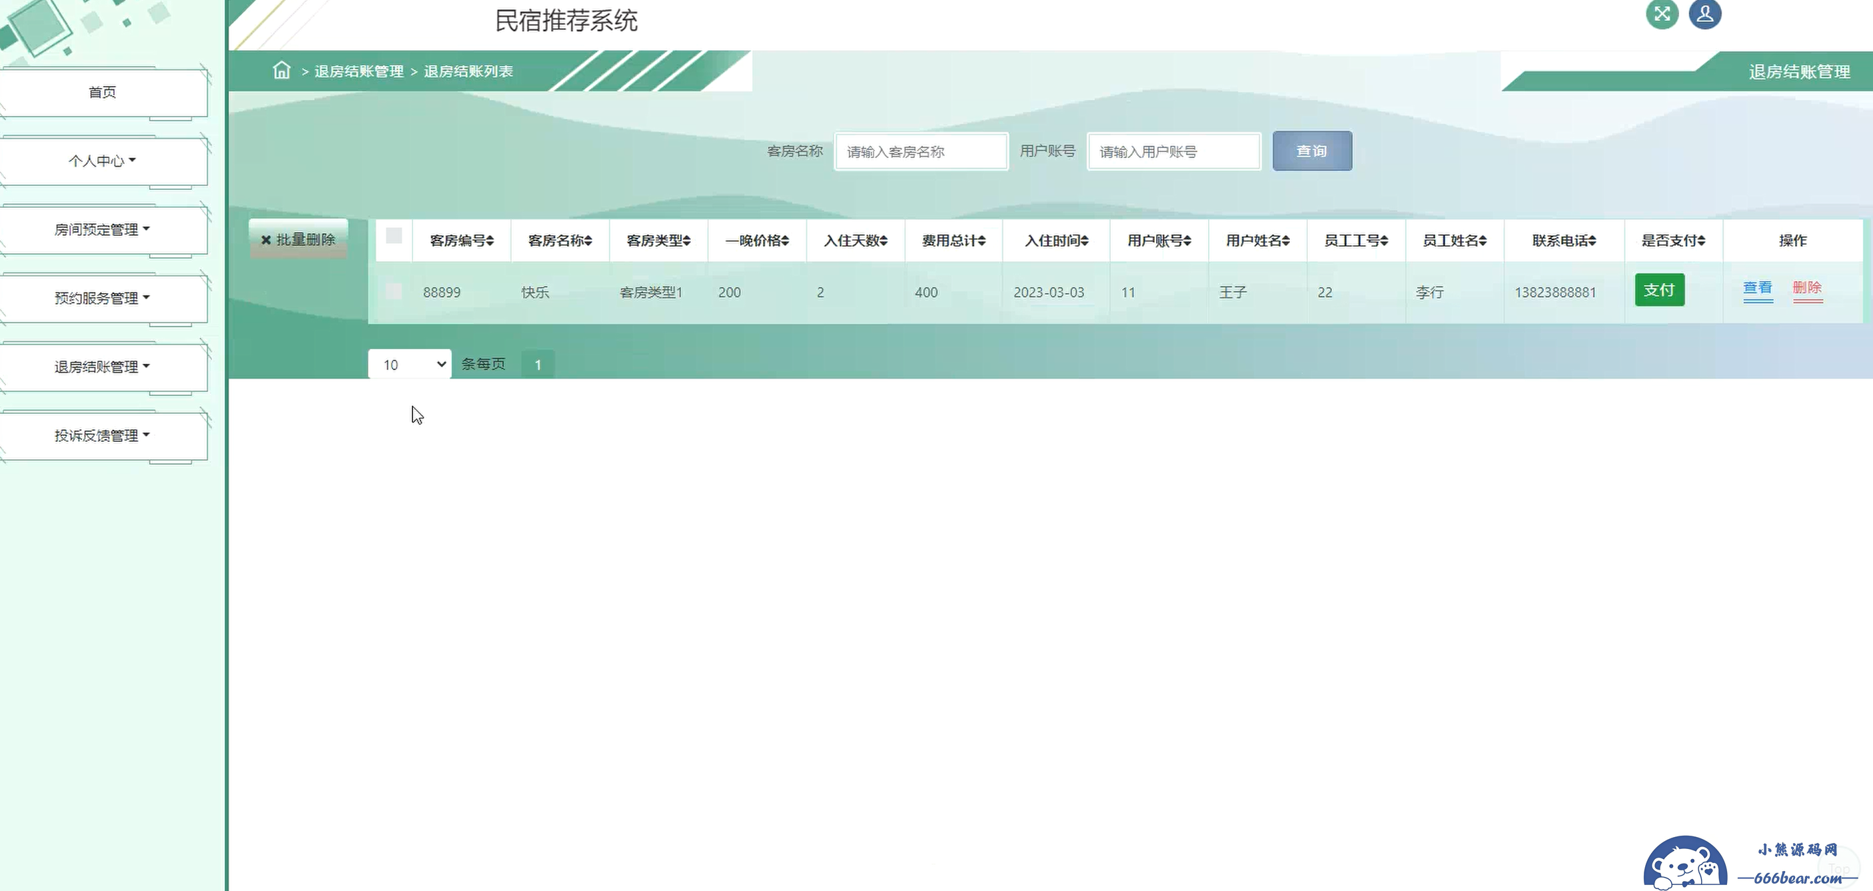The height and width of the screenshot is (891, 1873).
Task: Click 退房结账管理 breadcrumb link
Action: point(359,71)
